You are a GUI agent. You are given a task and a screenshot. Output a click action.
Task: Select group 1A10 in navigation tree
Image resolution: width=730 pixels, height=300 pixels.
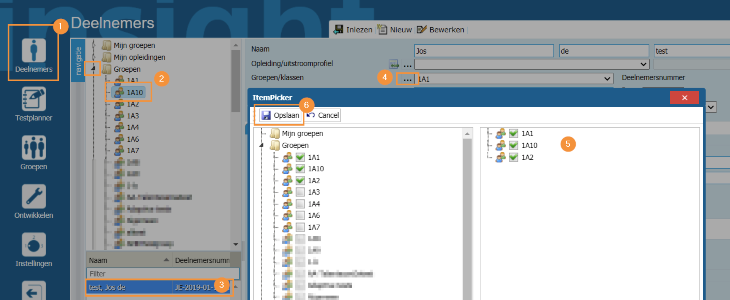134,92
